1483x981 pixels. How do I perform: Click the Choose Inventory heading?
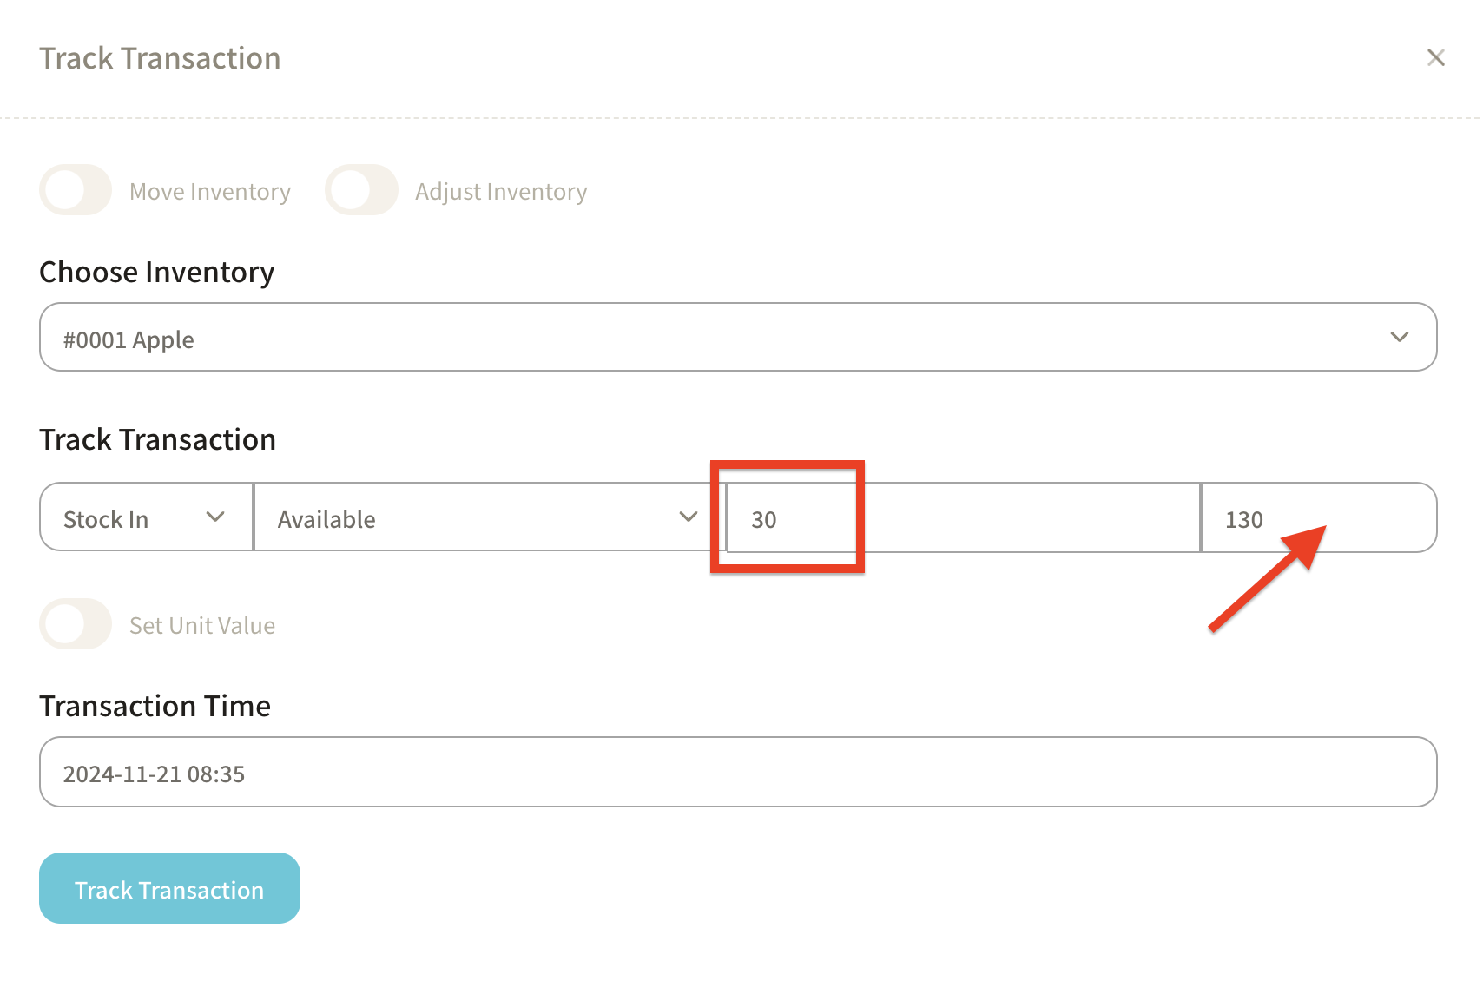[x=157, y=273]
